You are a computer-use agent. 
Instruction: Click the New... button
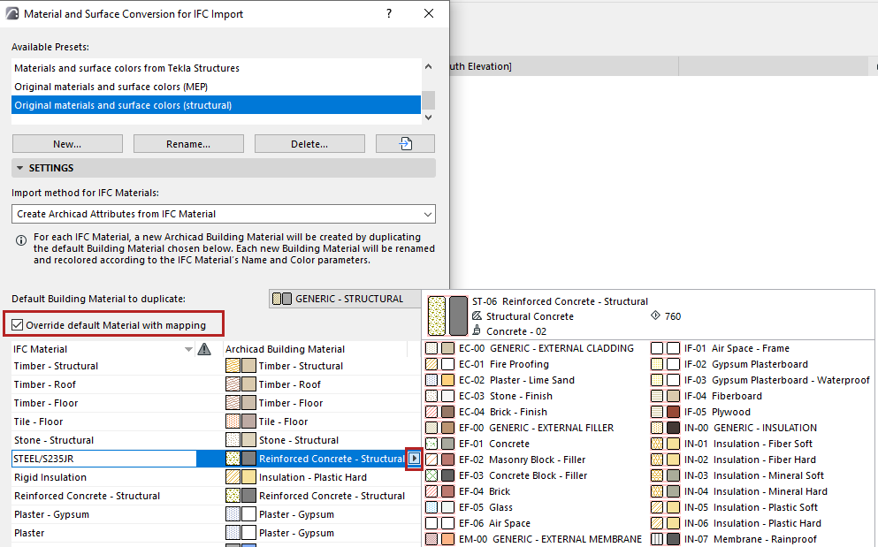(x=67, y=144)
